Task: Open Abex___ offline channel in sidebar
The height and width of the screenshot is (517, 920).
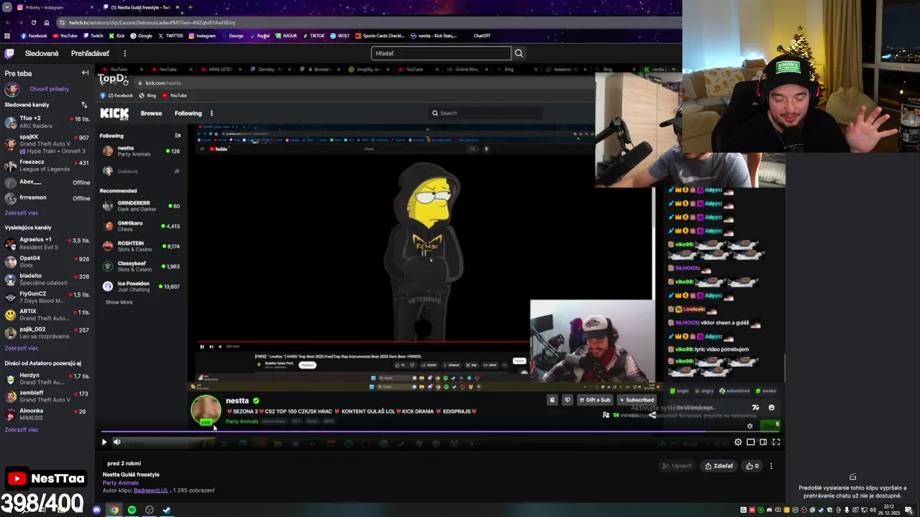Action: pos(47,182)
